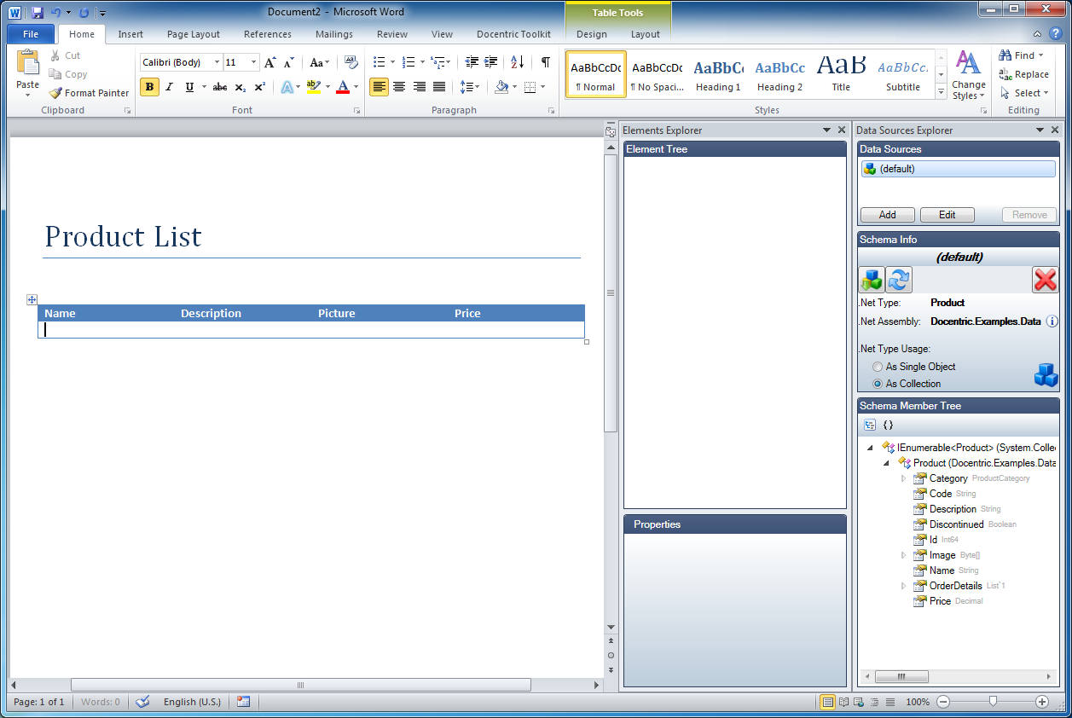This screenshot has width=1072, height=718.
Task: Open the font name dropdown
Action: tap(217, 62)
